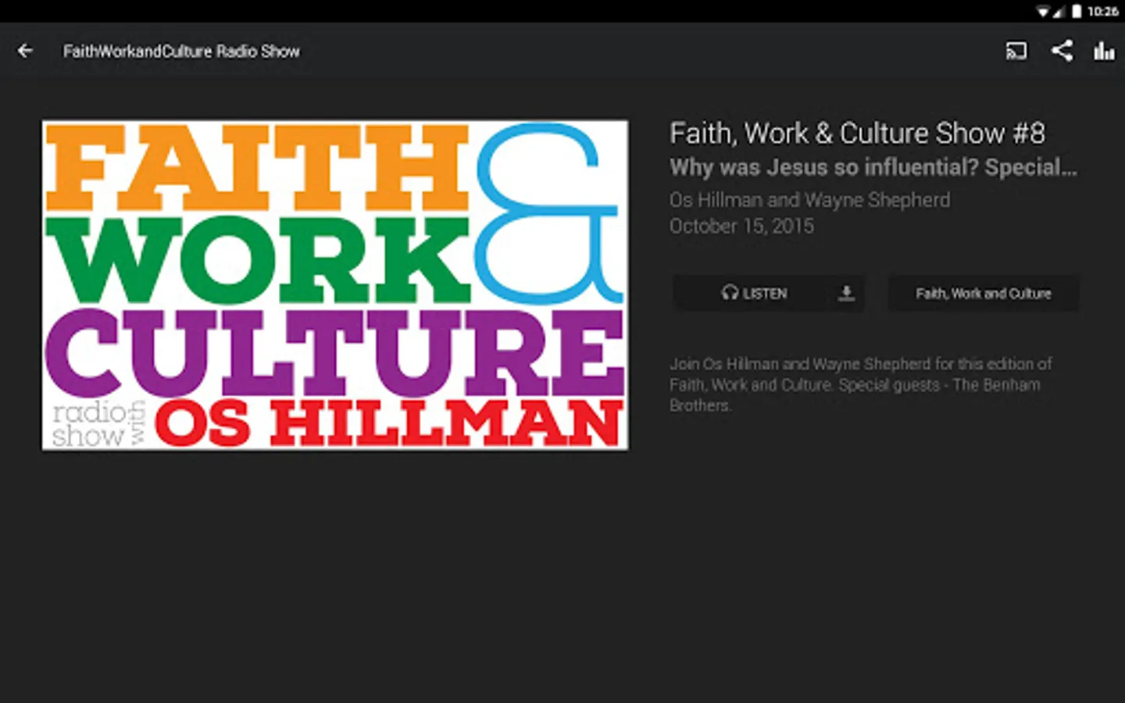Image resolution: width=1125 pixels, height=703 pixels.
Task: Tap the episode description paragraph
Action: tap(861, 384)
